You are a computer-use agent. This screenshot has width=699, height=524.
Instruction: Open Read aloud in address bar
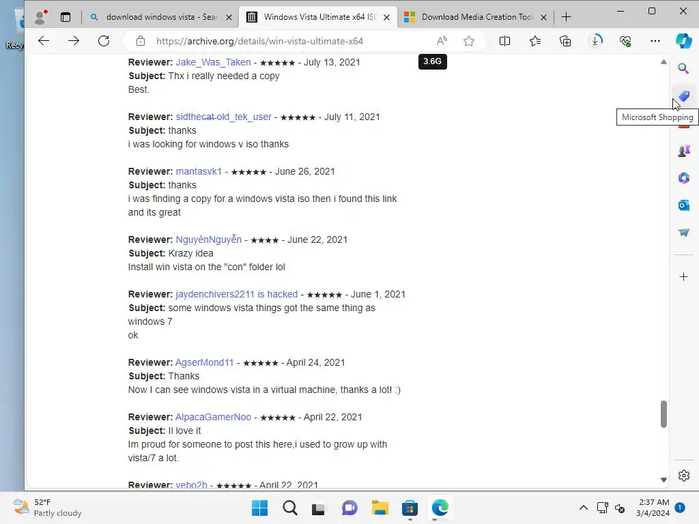[442, 41]
